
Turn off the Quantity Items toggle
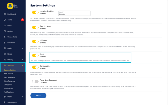pos(35,27)
